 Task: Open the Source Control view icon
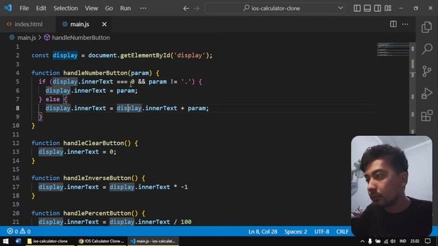(426, 71)
